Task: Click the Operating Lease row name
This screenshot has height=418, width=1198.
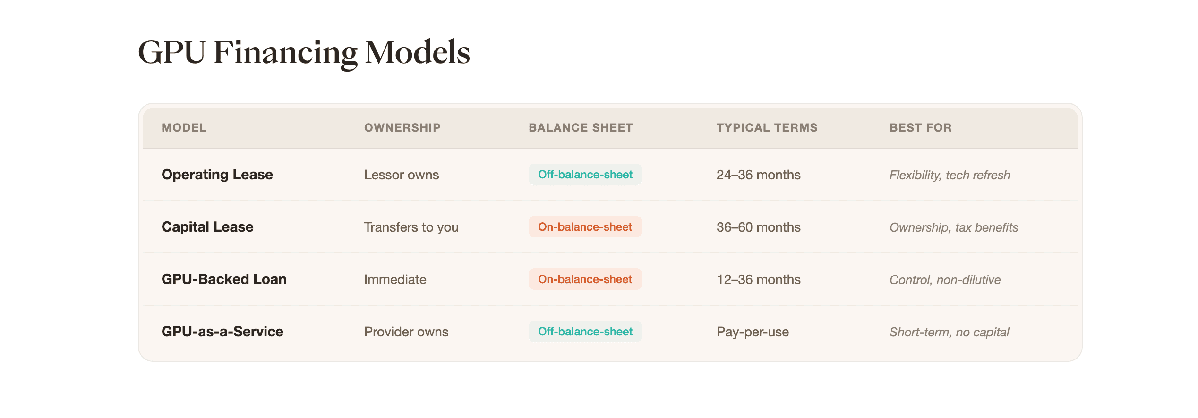Action: [x=217, y=175]
